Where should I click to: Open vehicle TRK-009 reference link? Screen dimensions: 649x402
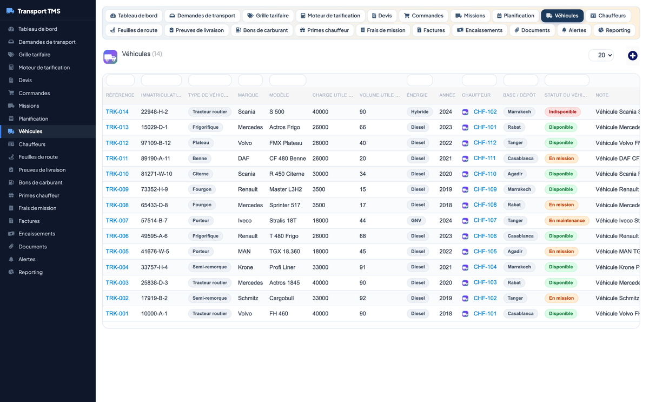(x=117, y=189)
